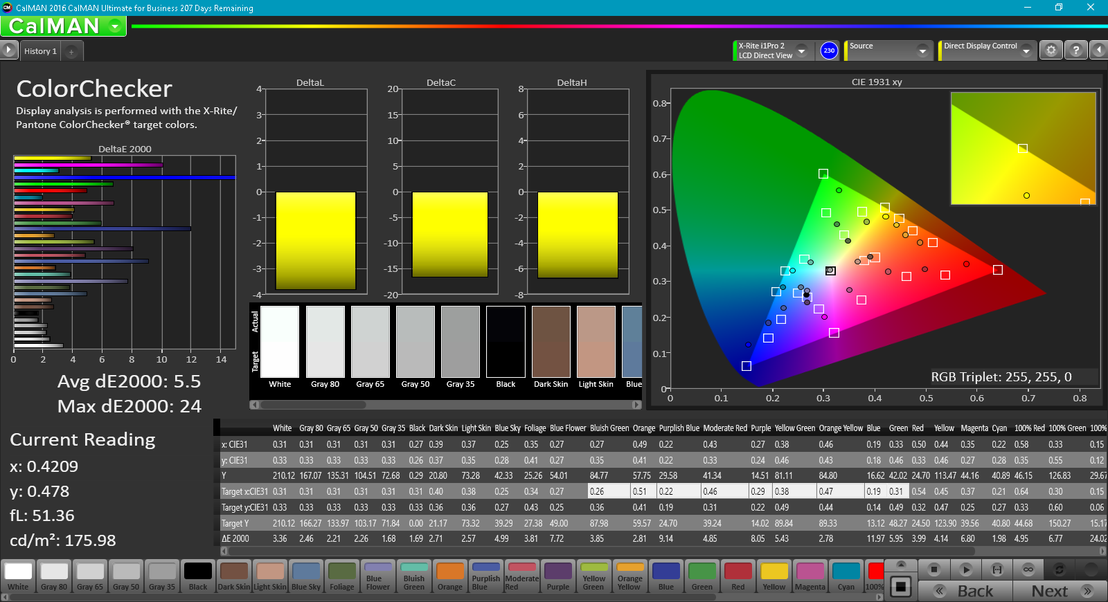Collapse the right panel arrow at top right
The height and width of the screenshot is (602, 1108).
pos(1099,51)
